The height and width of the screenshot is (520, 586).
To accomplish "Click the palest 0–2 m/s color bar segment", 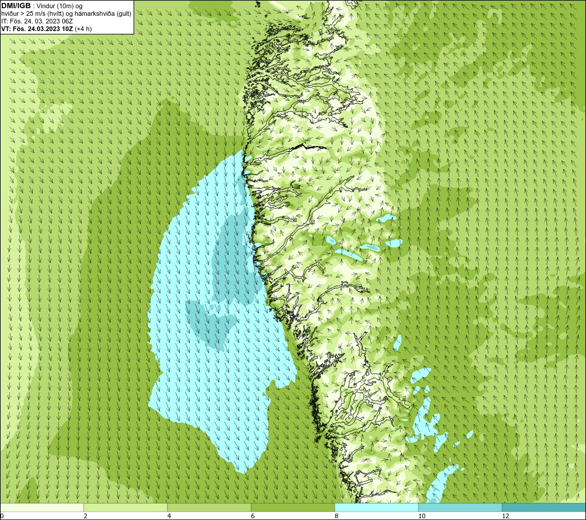I will click(x=42, y=507).
